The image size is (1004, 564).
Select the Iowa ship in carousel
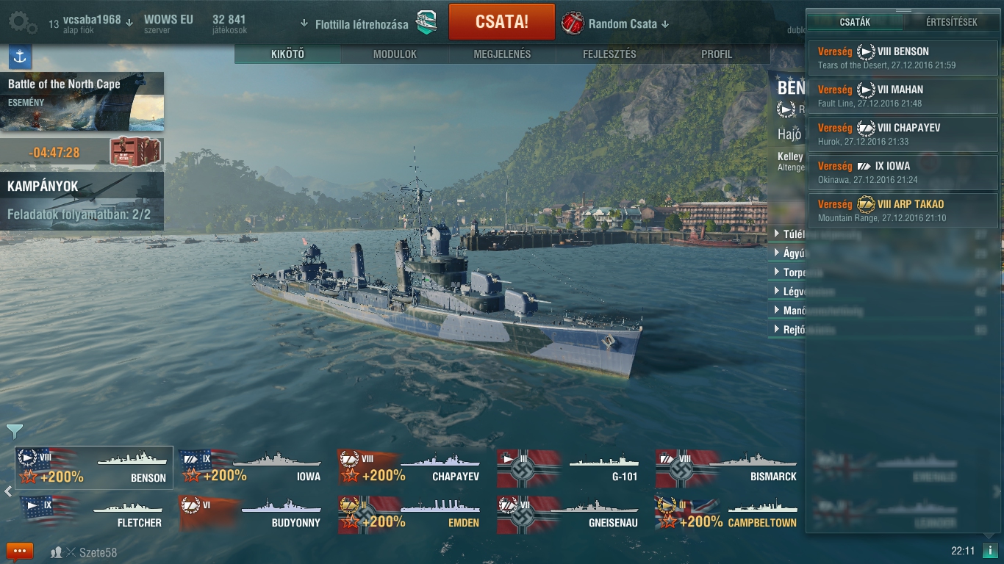tap(250, 468)
